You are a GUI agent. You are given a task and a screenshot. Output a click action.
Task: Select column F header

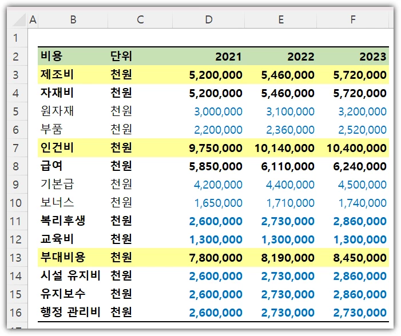[x=353, y=19]
